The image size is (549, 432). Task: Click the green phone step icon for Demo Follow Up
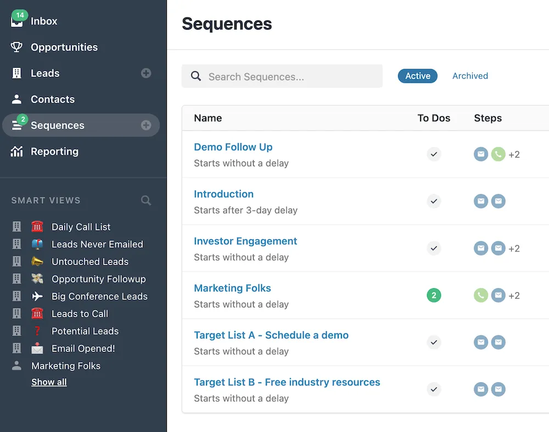pos(498,154)
